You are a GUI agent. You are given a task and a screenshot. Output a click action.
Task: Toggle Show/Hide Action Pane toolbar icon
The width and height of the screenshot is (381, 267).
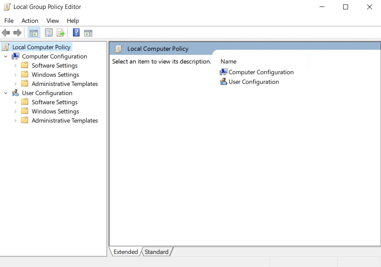[x=88, y=33]
